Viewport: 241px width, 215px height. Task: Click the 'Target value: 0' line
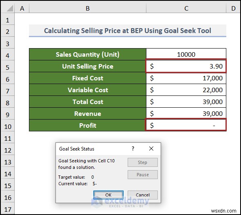pos(76,177)
